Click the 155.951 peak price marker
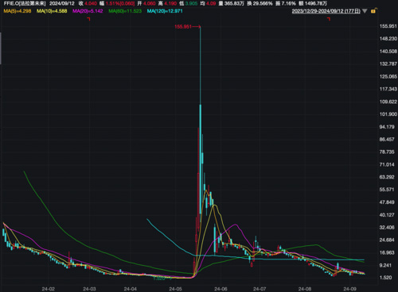Viewport: 398px width, 292px height. (183, 27)
